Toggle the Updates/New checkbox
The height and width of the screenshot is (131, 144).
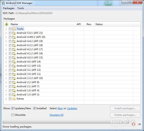pyautogui.click(x=13, y=108)
